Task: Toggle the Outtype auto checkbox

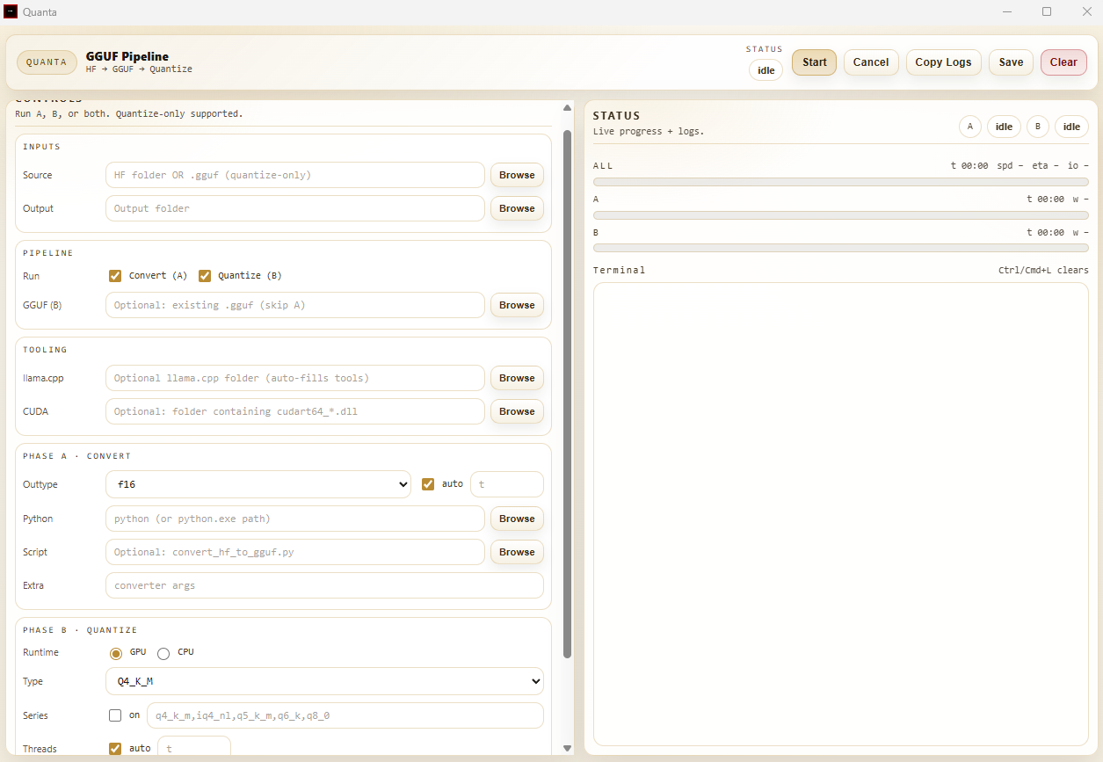Action: (428, 483)
